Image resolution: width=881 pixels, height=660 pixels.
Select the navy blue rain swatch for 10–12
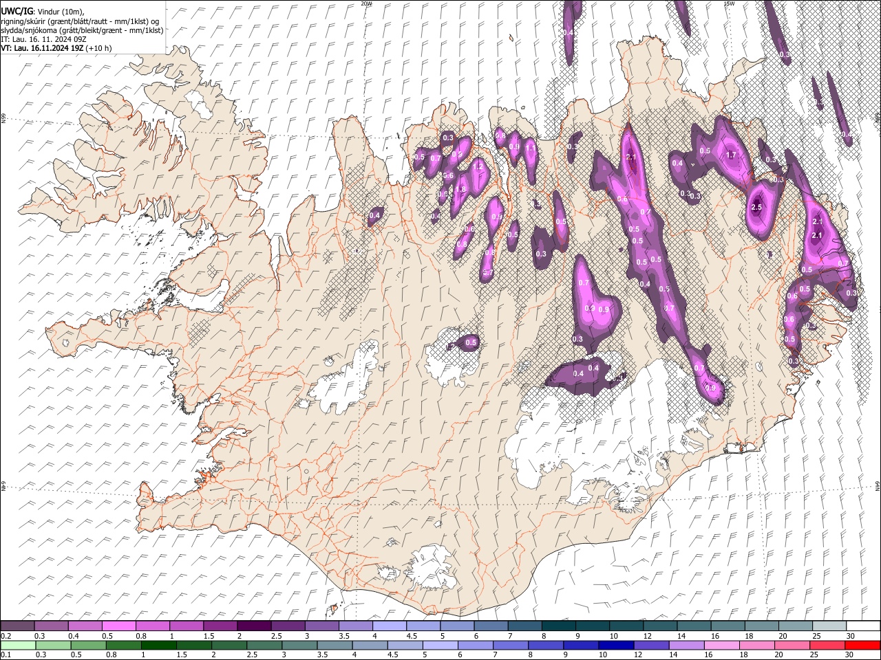[615, 645]
